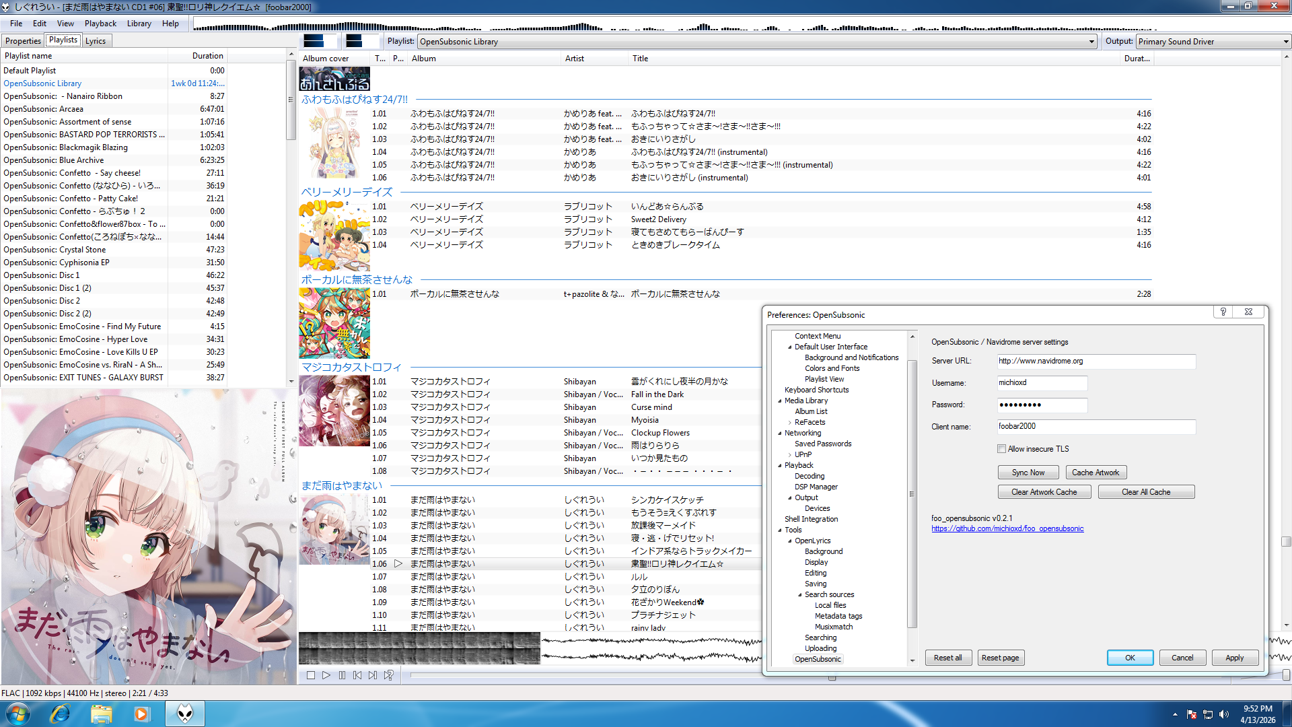
Task: Click the Username input field
Action: click(x=1042, y=383)
